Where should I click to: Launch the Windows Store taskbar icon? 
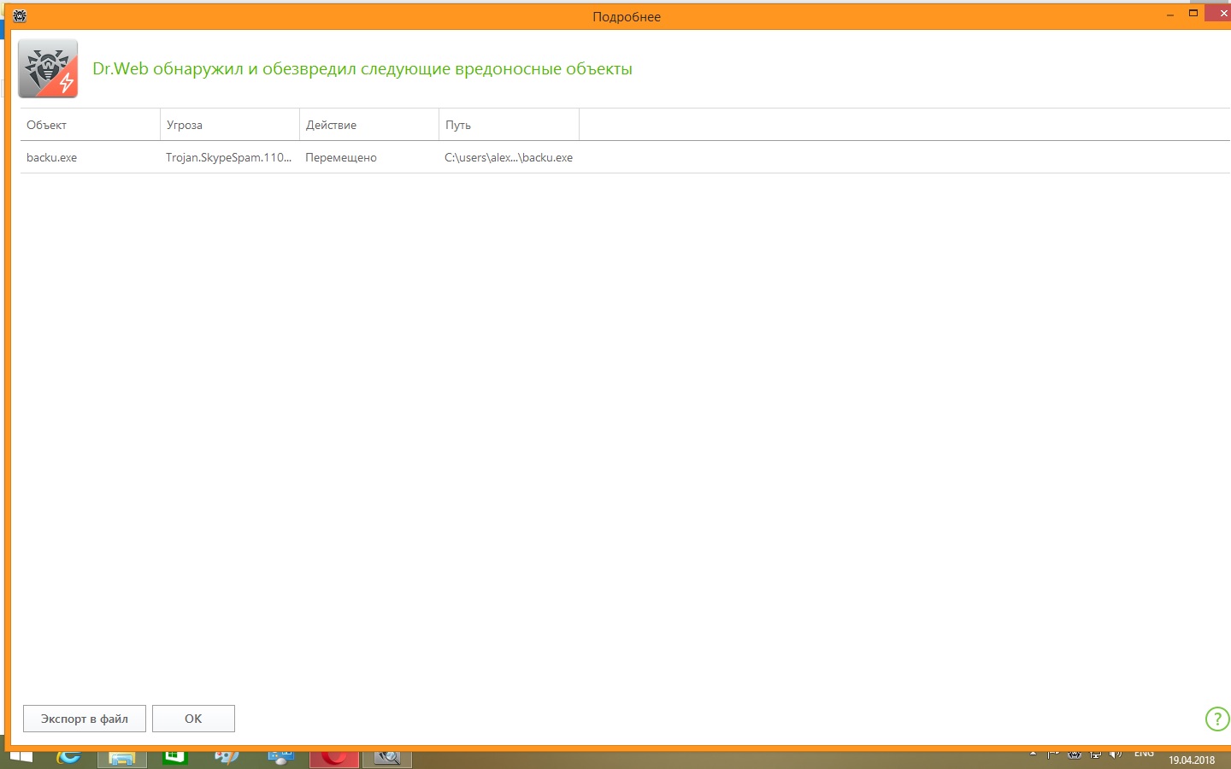(x=174, y=758)
